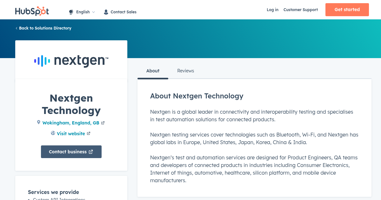Click the Contact business button
Viewport: 381px width, 200px height.
[71, 152]
